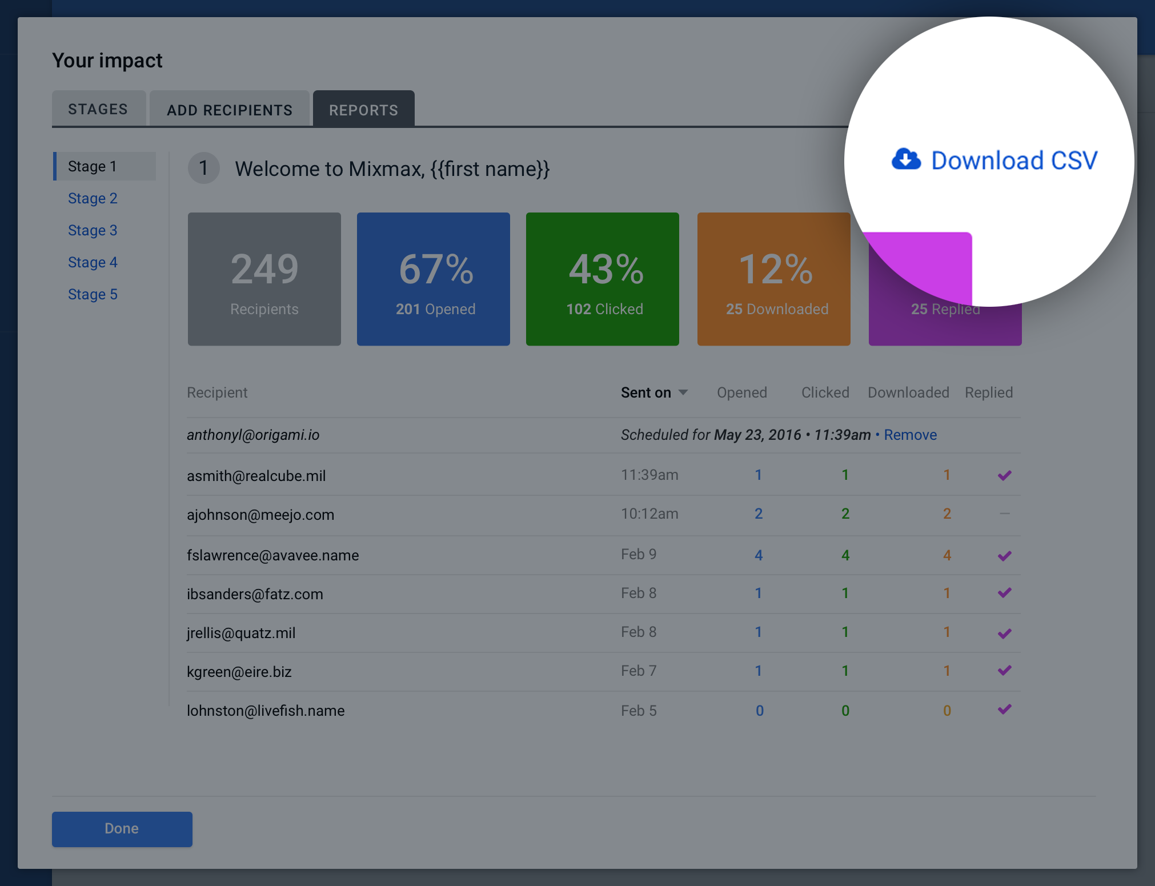The image size is (1155, 886).
Task: Click the 10:12am sent time for ajohnson
Action: [x=649, y=514]
